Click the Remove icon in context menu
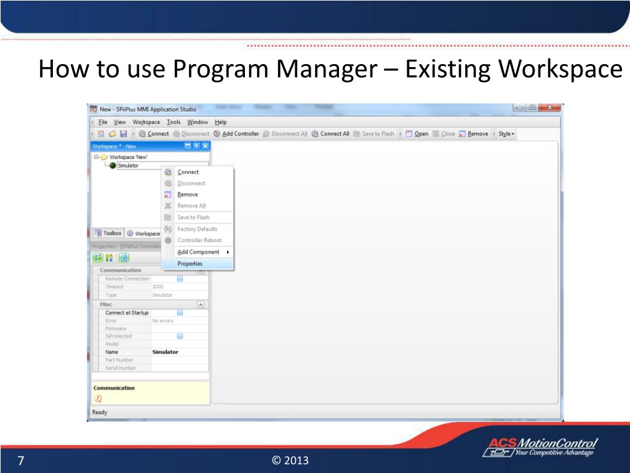 (x=168, y=194)
